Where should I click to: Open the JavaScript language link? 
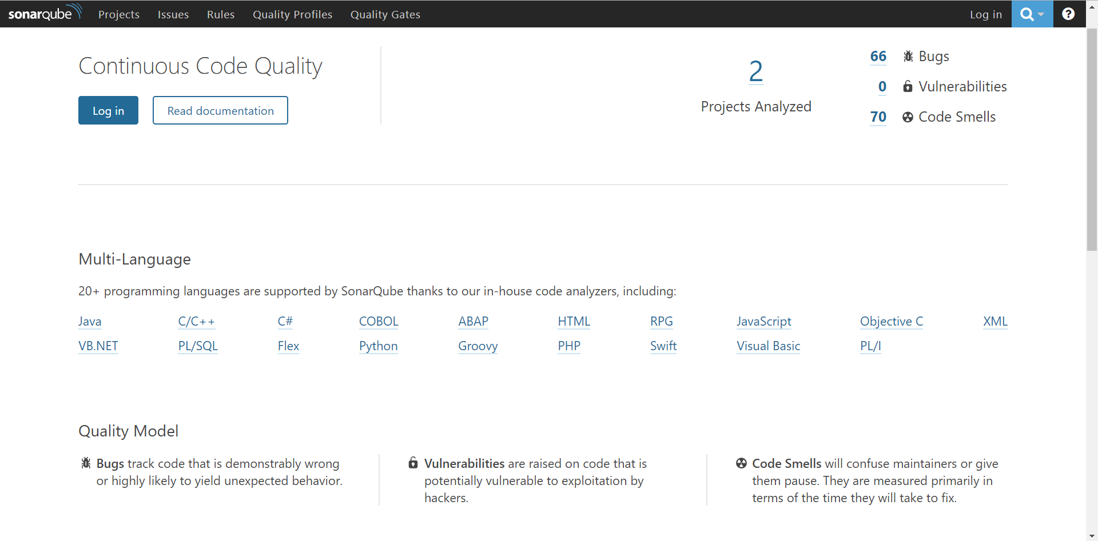click(x=764, y=322)
